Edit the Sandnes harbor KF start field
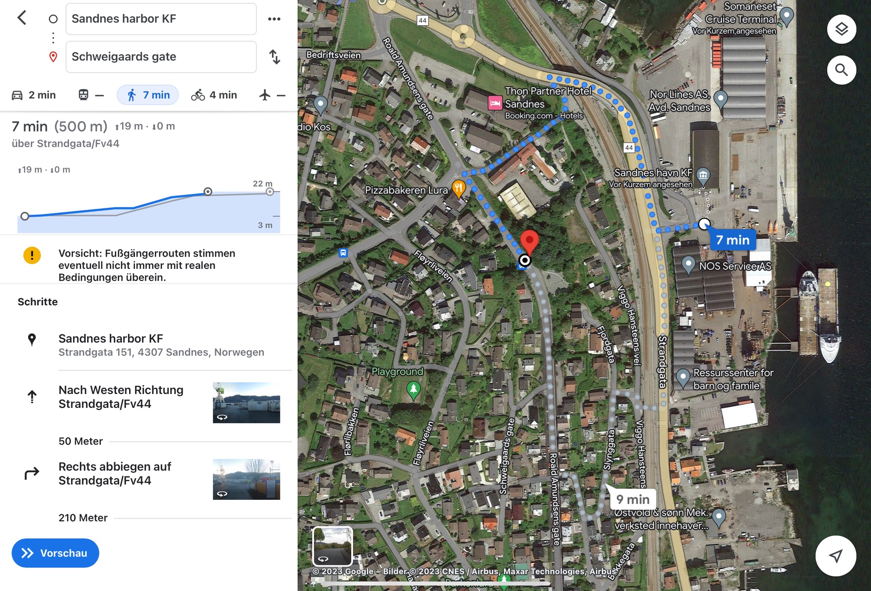The width and height of the screenshot is (871, 591). (161, 19)
